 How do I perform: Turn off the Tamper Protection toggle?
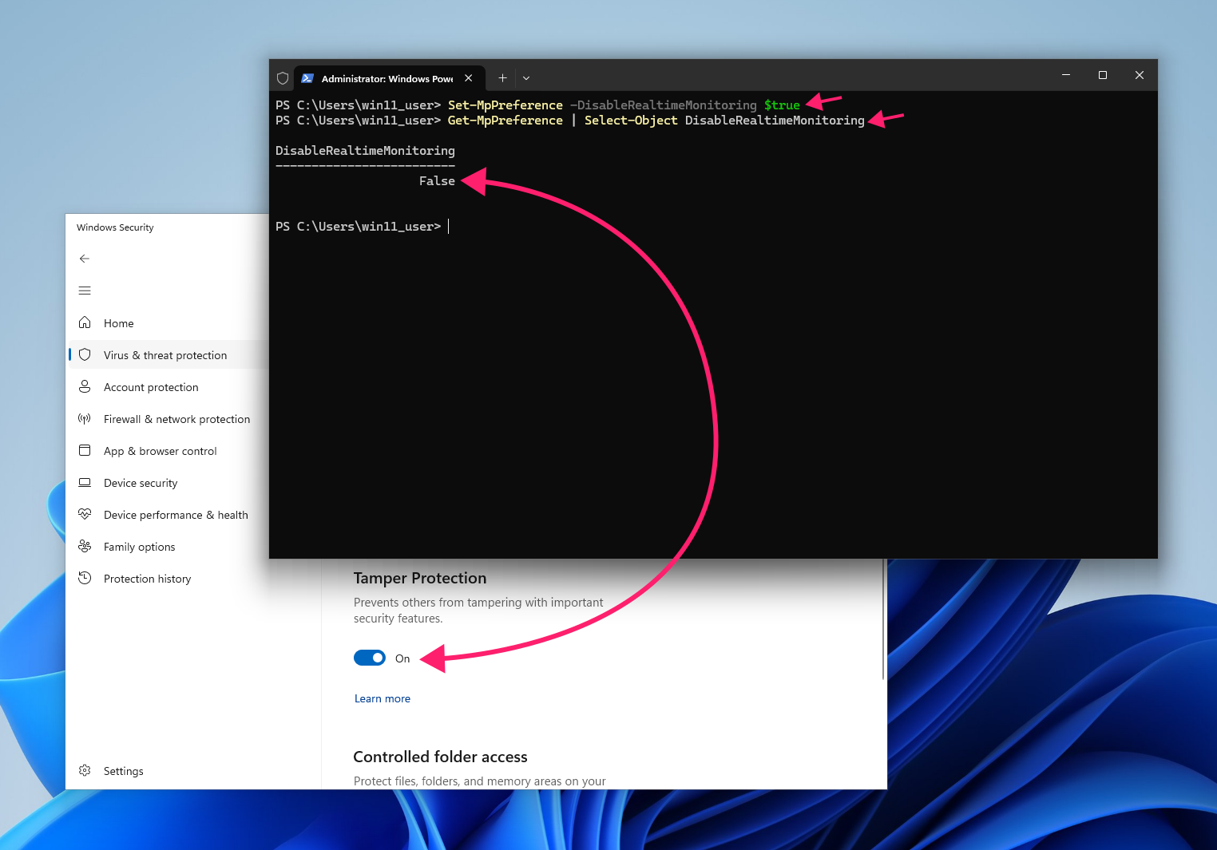tap(370, 658)
